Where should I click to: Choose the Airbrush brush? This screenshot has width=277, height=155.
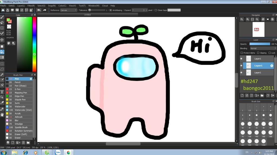click(x=19, y=117)
